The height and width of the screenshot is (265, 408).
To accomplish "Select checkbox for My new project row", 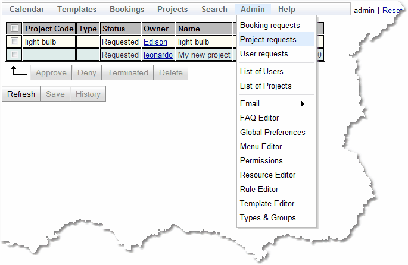I will (x=14, y=55).
